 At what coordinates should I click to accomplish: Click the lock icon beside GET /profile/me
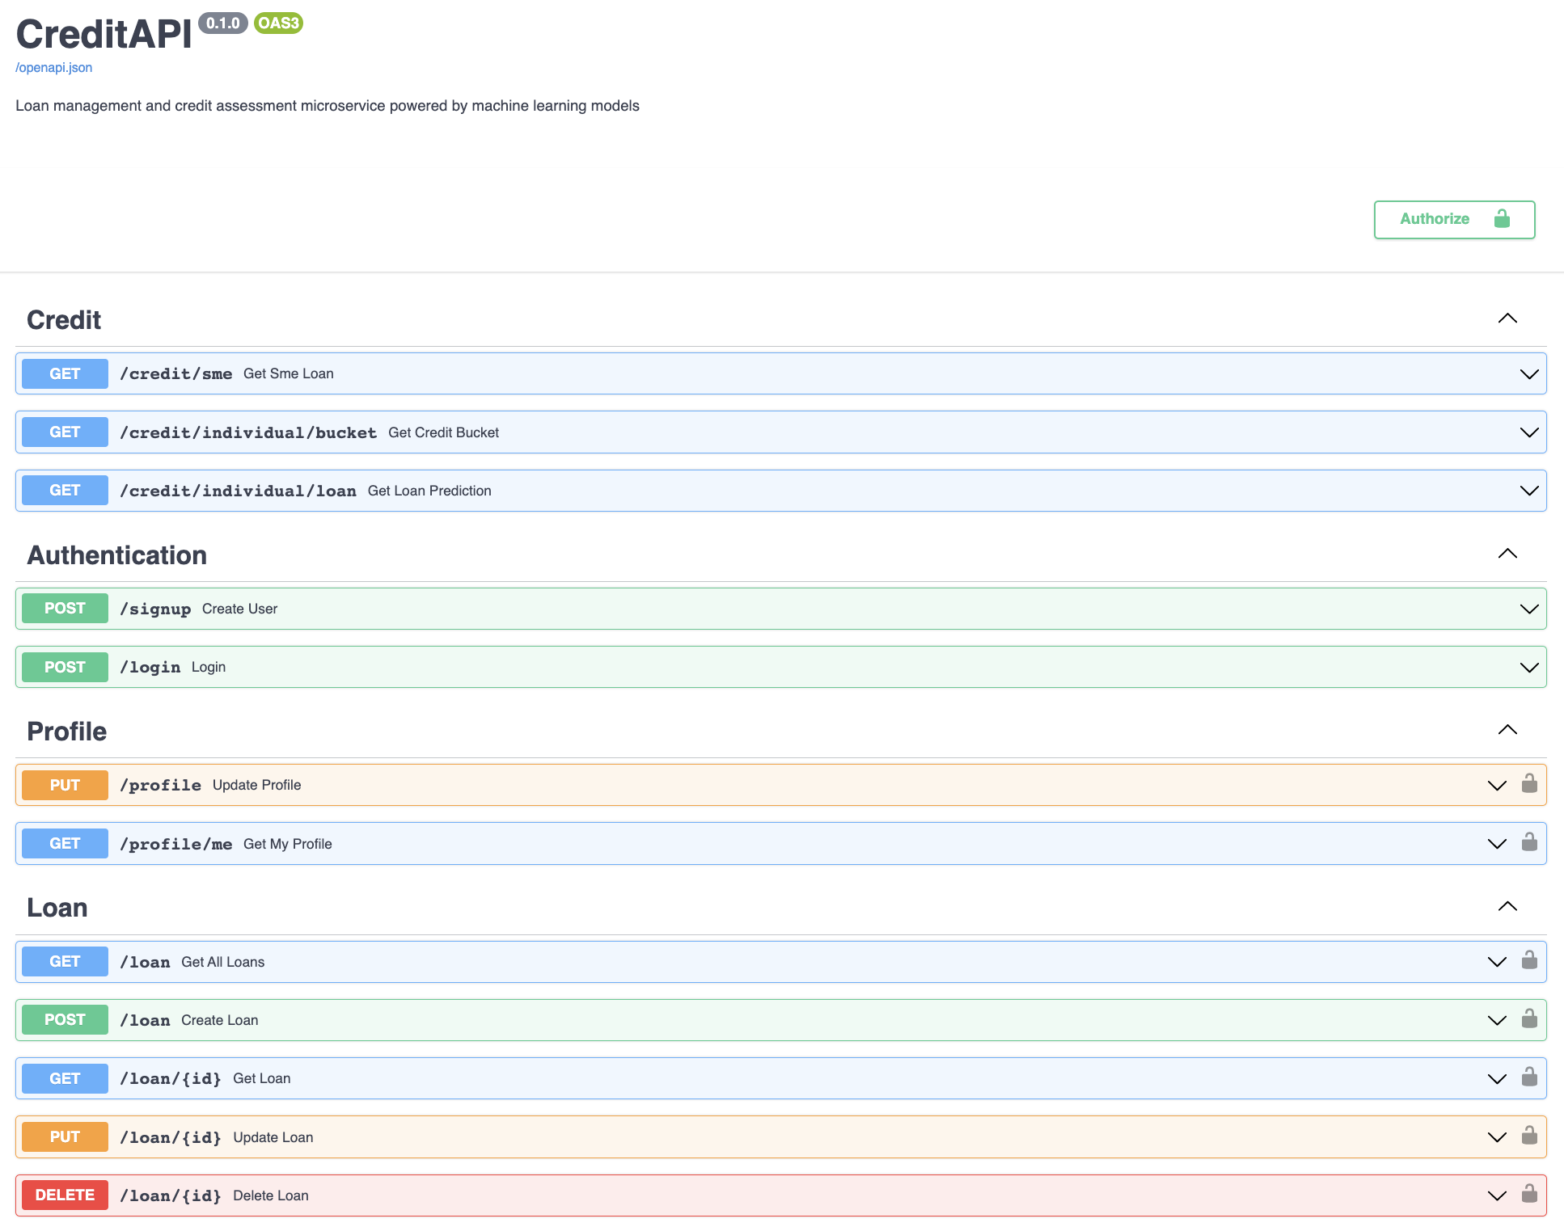(1528, 843)
